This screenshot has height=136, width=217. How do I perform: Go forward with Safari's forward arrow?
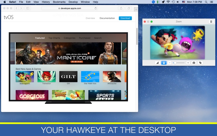(x=21, y=8)
